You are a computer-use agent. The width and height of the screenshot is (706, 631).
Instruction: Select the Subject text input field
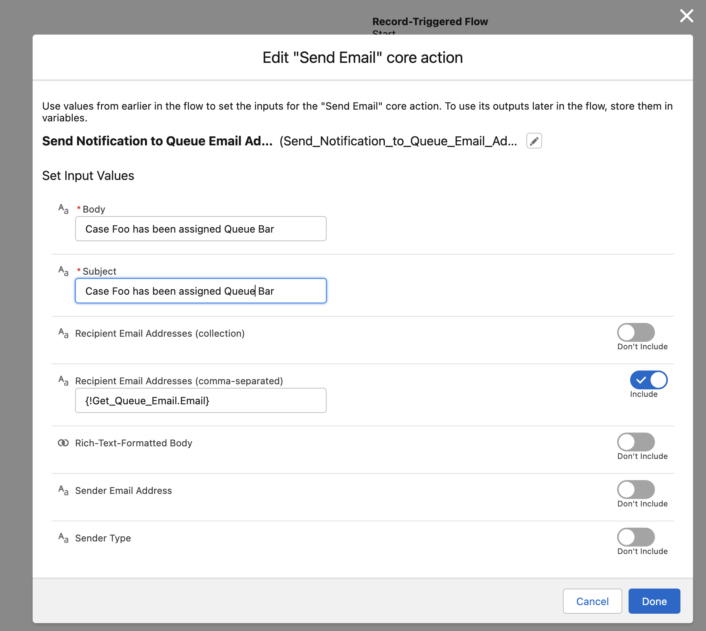click(x=200, y=291)
